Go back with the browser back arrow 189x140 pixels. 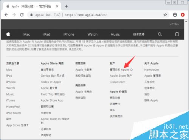tap(6, 15)
